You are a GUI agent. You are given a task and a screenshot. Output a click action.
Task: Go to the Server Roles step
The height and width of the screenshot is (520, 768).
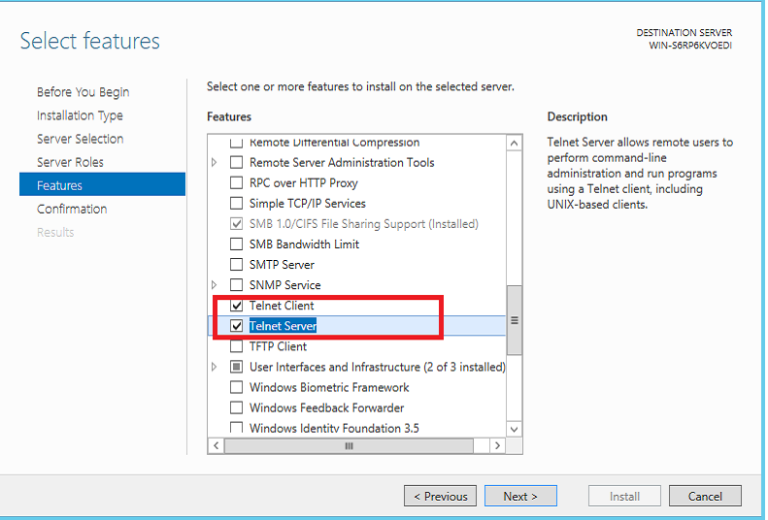[x=70, y=162]
